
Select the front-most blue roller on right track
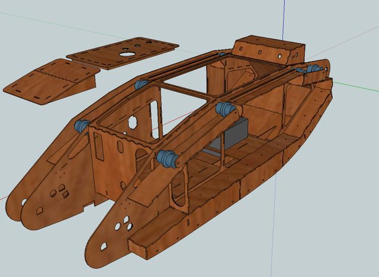(x=165, y=159)
